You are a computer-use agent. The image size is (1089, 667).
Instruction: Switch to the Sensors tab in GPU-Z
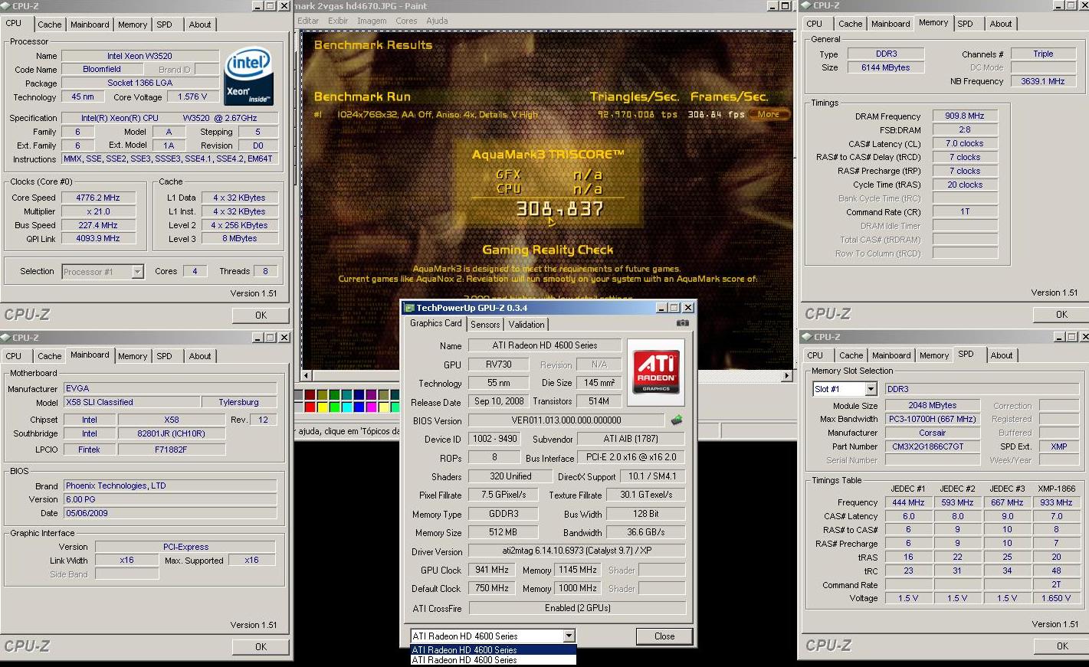(485, 325)
